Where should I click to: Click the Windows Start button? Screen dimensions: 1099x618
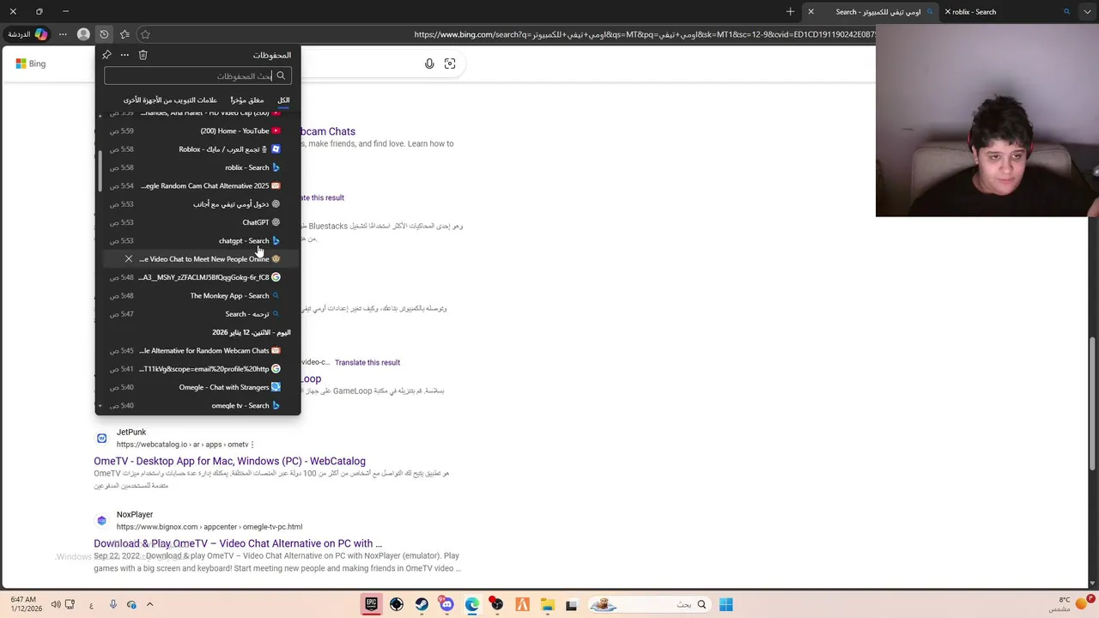click(x=726, y=604)
